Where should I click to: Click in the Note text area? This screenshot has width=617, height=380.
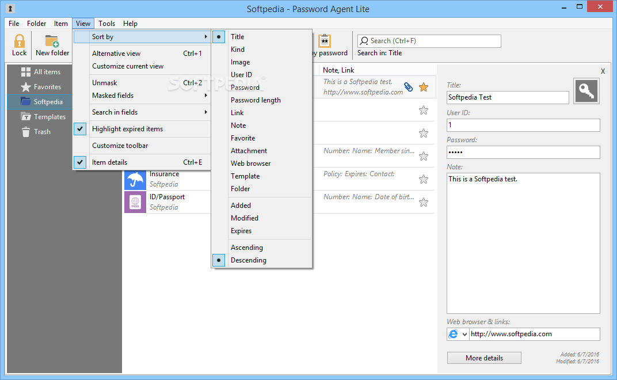pos(523,243)
